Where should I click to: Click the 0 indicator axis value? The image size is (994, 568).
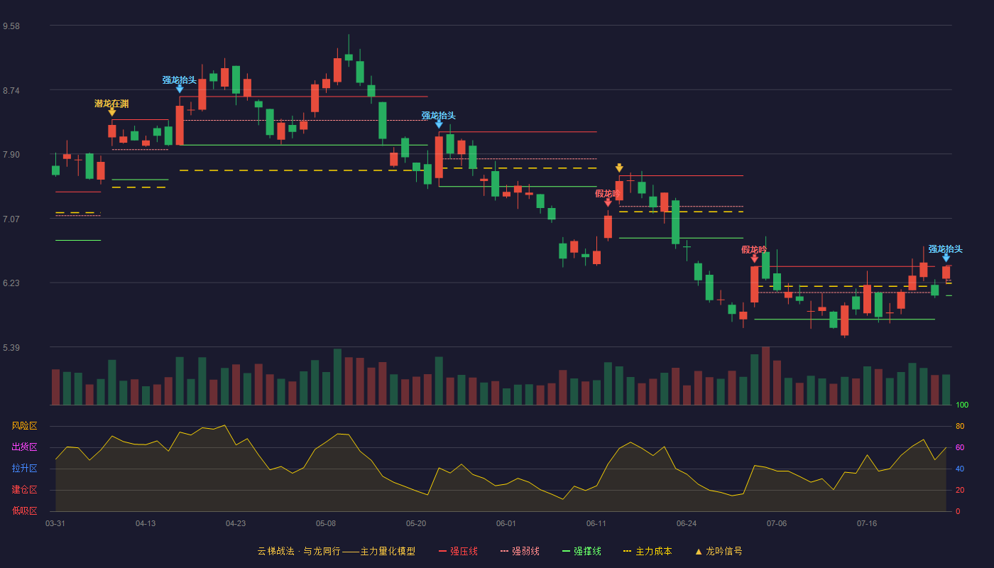pos(958,511)
